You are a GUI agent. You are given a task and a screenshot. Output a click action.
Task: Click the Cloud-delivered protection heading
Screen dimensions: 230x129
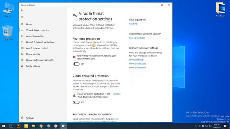tap(91, 76)
